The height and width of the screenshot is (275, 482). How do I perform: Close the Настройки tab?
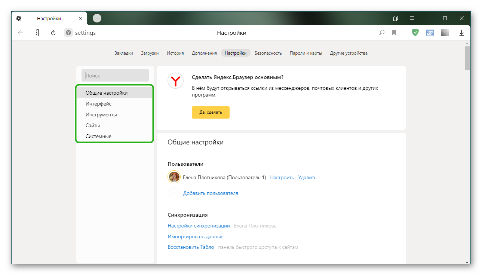click(80, 18)
